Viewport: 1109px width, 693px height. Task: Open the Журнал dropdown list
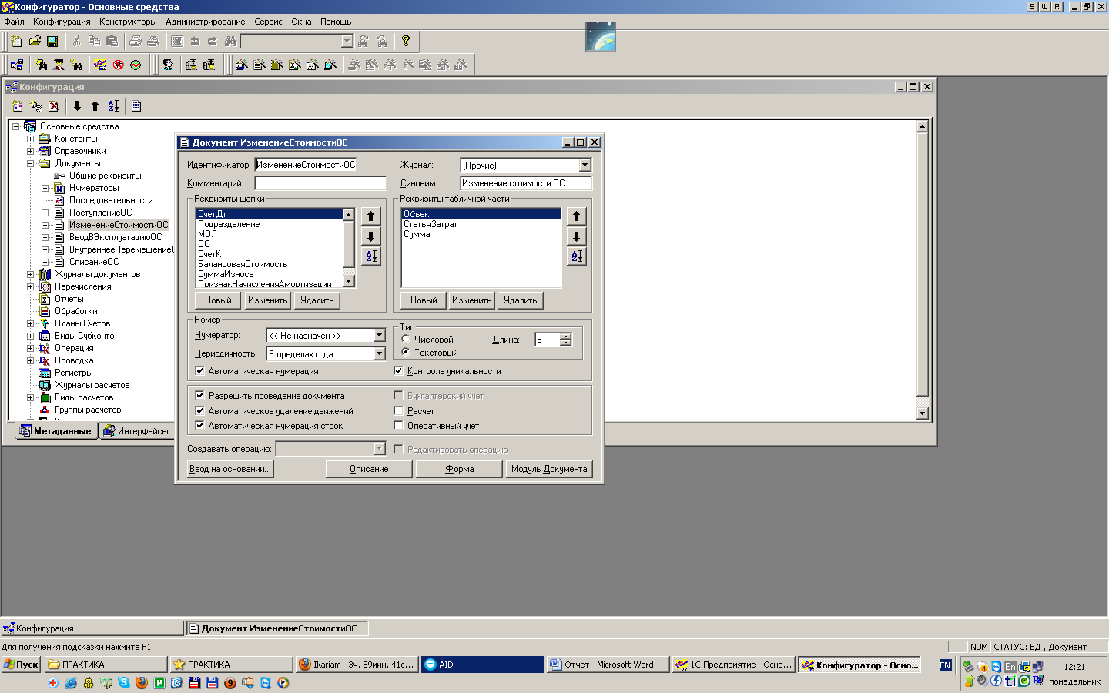pos(585,165)
